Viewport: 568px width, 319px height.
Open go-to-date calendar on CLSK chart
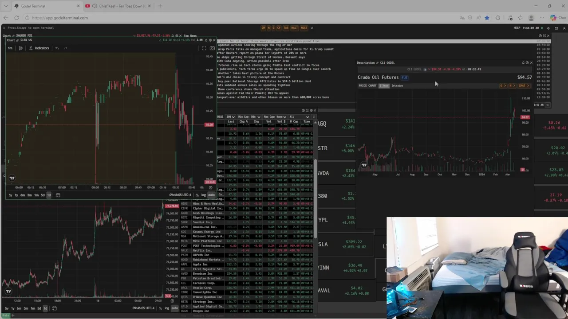(x=58, y=195)
